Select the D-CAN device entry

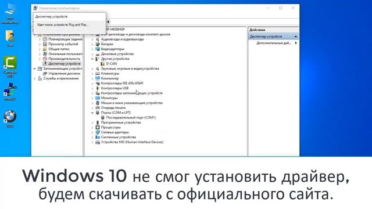coord(111,64)
